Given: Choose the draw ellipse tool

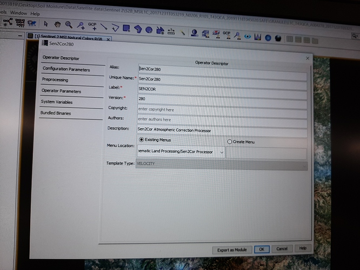Looking at the screenshot, I should click(x=149, y=30).
